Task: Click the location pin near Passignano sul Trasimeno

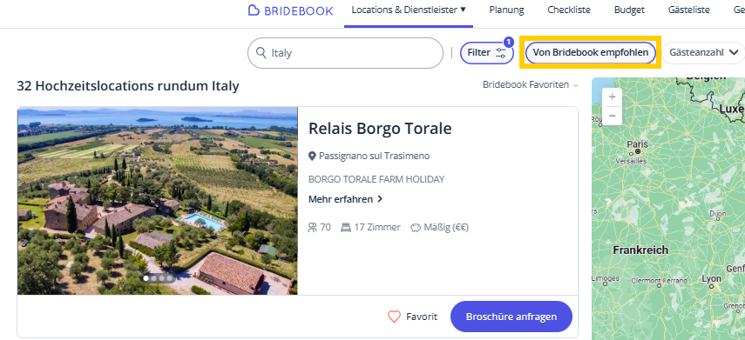Action: [312, 156]
